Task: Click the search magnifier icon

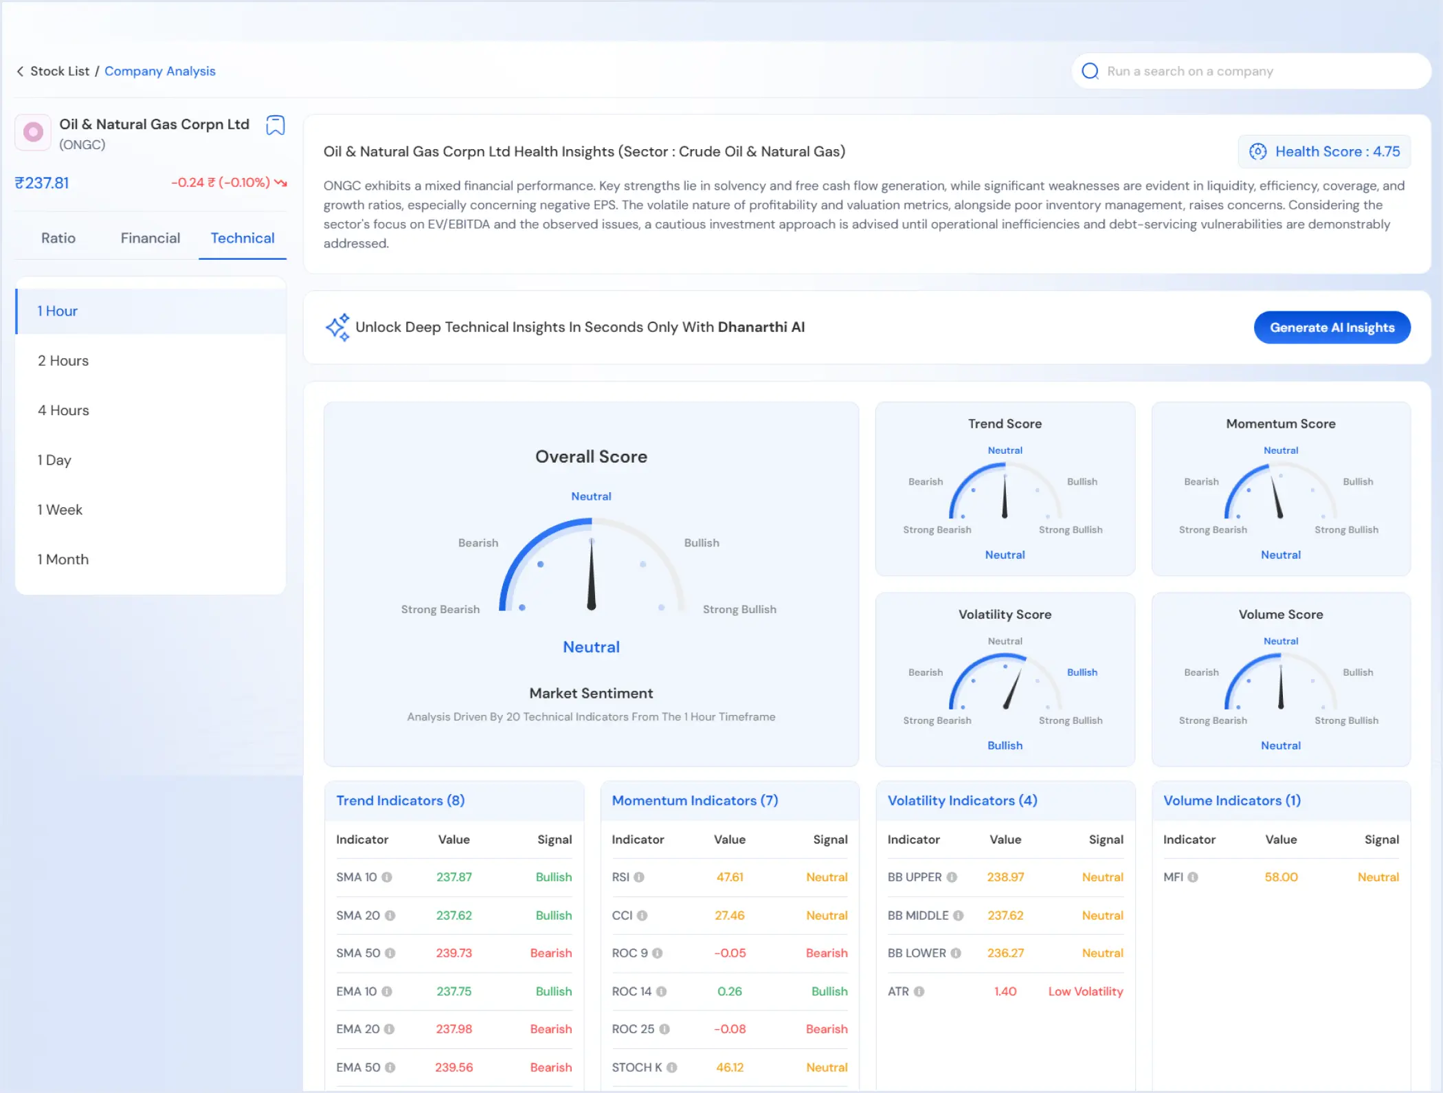Action: pos(1090,71)
